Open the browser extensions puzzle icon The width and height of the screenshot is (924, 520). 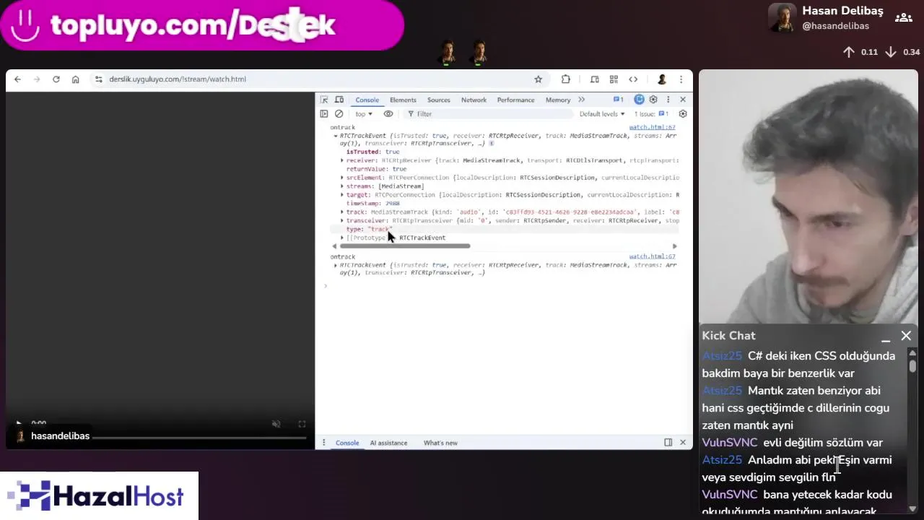tap(566, 79)
